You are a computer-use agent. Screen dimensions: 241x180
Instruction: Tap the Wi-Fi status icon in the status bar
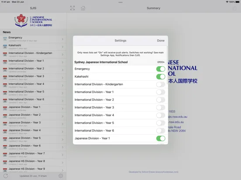(x=227, y=2)
